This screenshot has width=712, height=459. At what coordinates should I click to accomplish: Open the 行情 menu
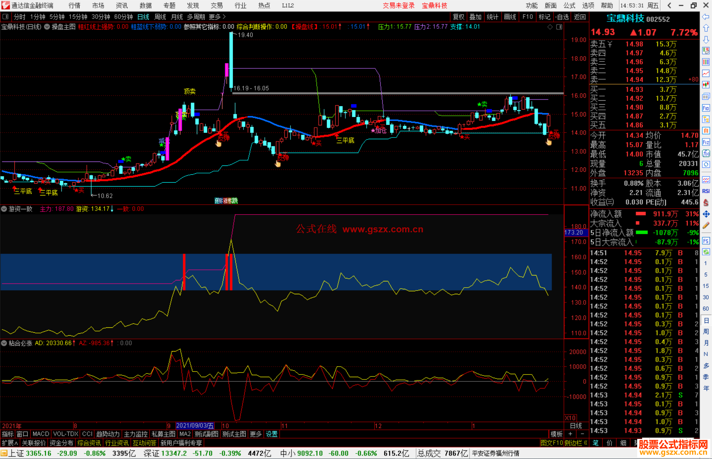tap(74, 5)
